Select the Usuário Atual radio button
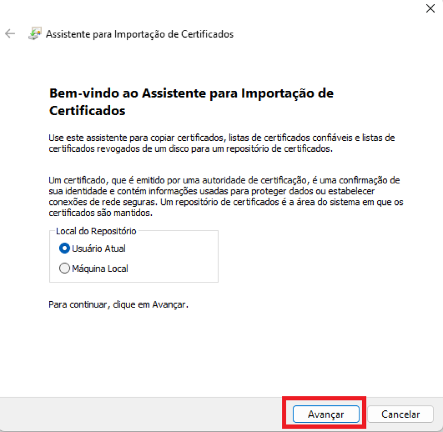Image resolution: width=443 pixels, height=432 pixels. tap(64, 248)
